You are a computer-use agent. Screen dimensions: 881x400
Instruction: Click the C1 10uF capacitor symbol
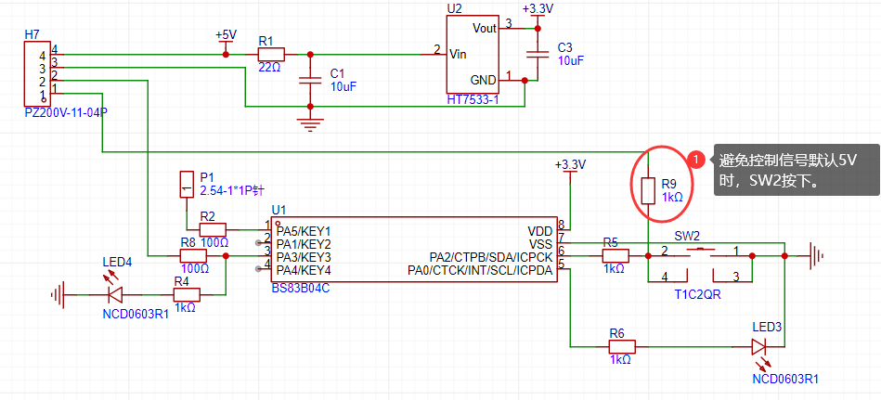(311, 82)
